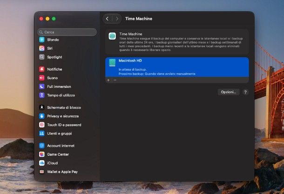The height and width of the screenshot is (194, 284).
Task: Maximize window with the green button
Action: click(x=54, y=19)
